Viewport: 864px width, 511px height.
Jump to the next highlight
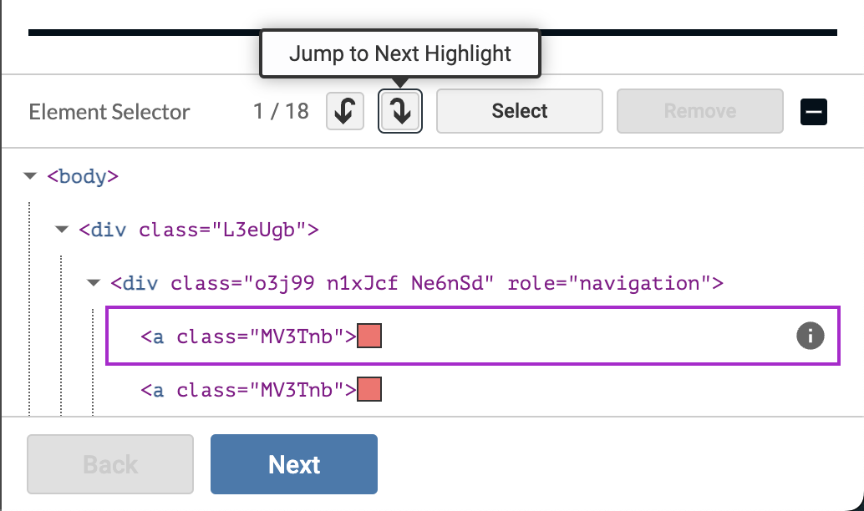(x=401, y=112)
